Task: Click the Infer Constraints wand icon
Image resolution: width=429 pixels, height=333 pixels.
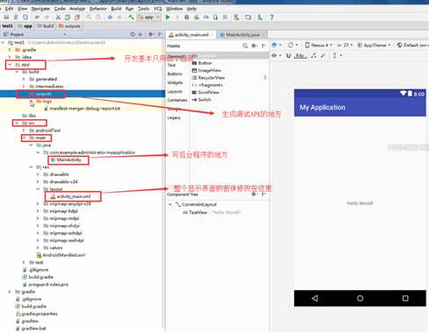Action: click(323, 55)
